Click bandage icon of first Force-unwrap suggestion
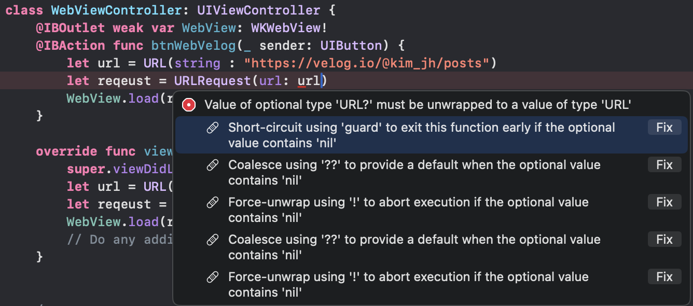This screenshot has width=693, height=306. click(x=213, y=203)
